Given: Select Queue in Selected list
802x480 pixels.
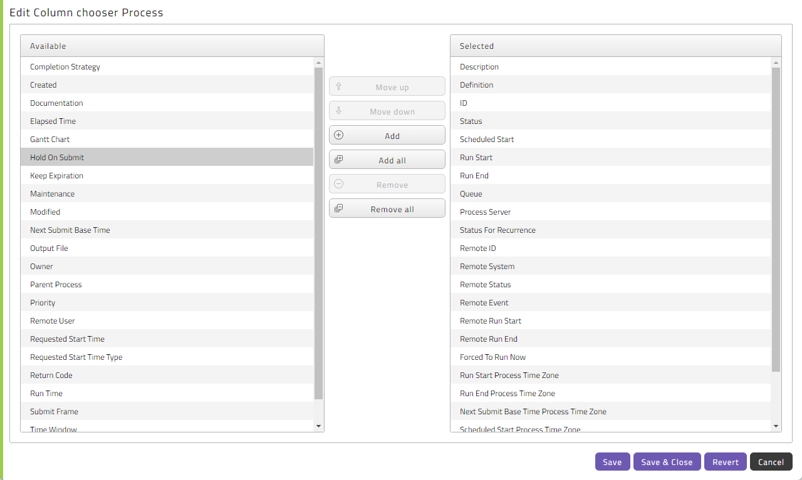Looking at the screenshot, I should point(611,193).
